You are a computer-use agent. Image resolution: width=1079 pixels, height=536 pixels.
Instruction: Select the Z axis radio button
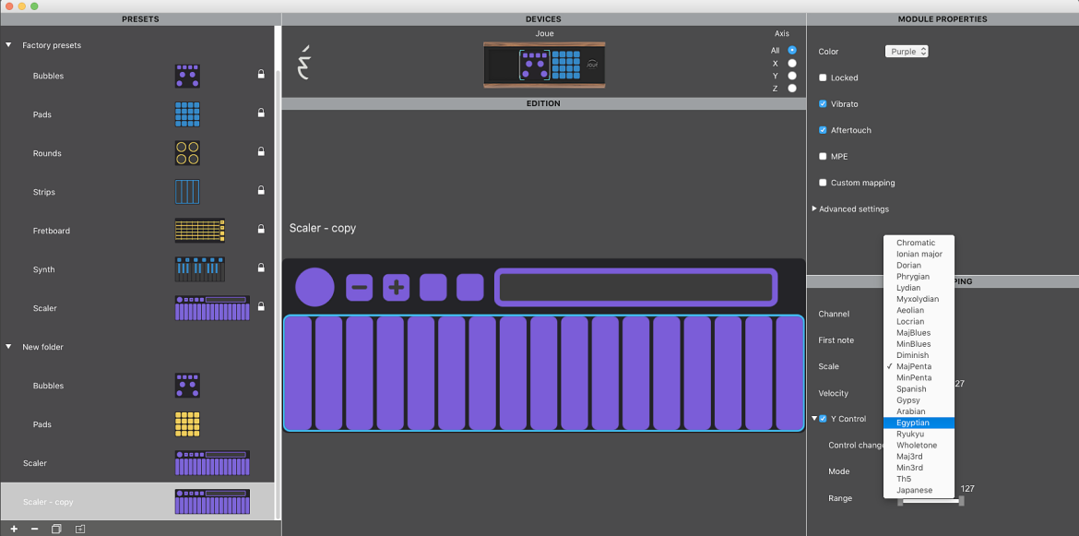coord(792,88)
